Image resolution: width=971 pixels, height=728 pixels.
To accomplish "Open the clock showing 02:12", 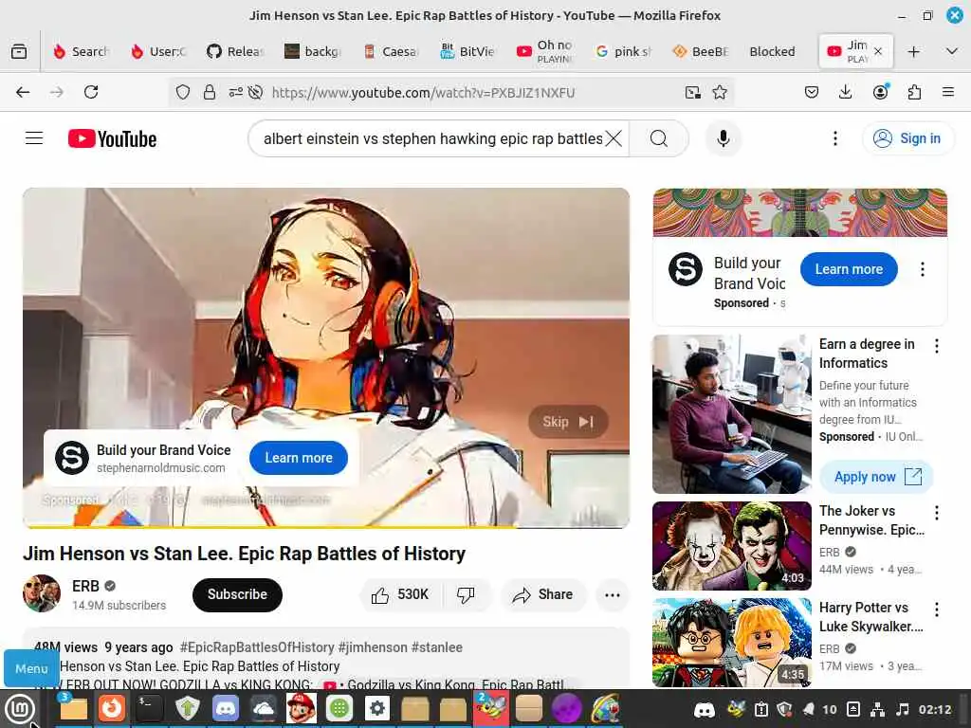I will point(935,709).
